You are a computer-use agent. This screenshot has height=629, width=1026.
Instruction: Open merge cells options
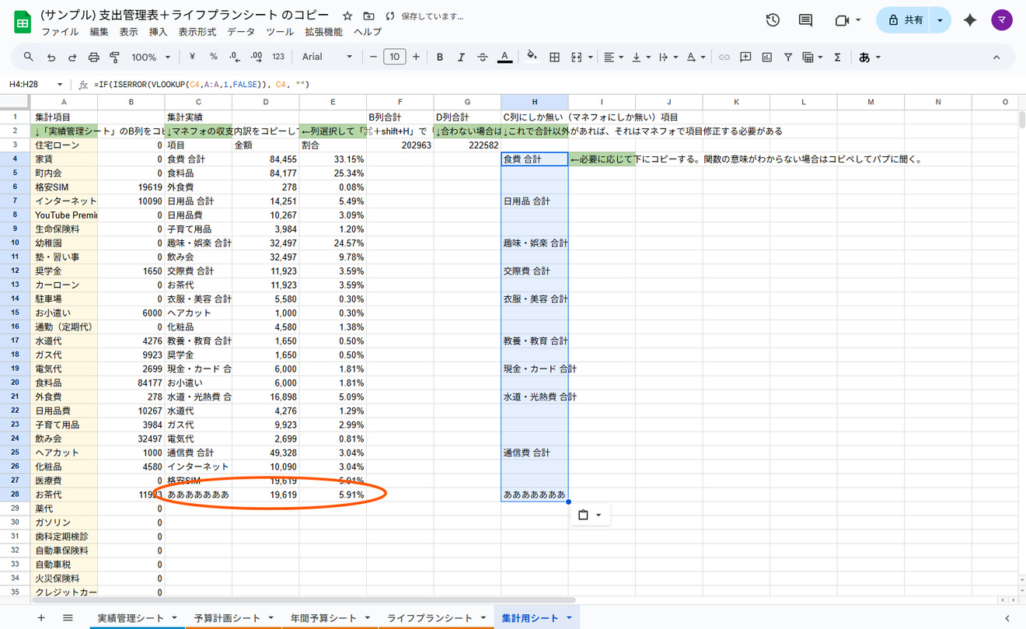(x=580, y=57)
